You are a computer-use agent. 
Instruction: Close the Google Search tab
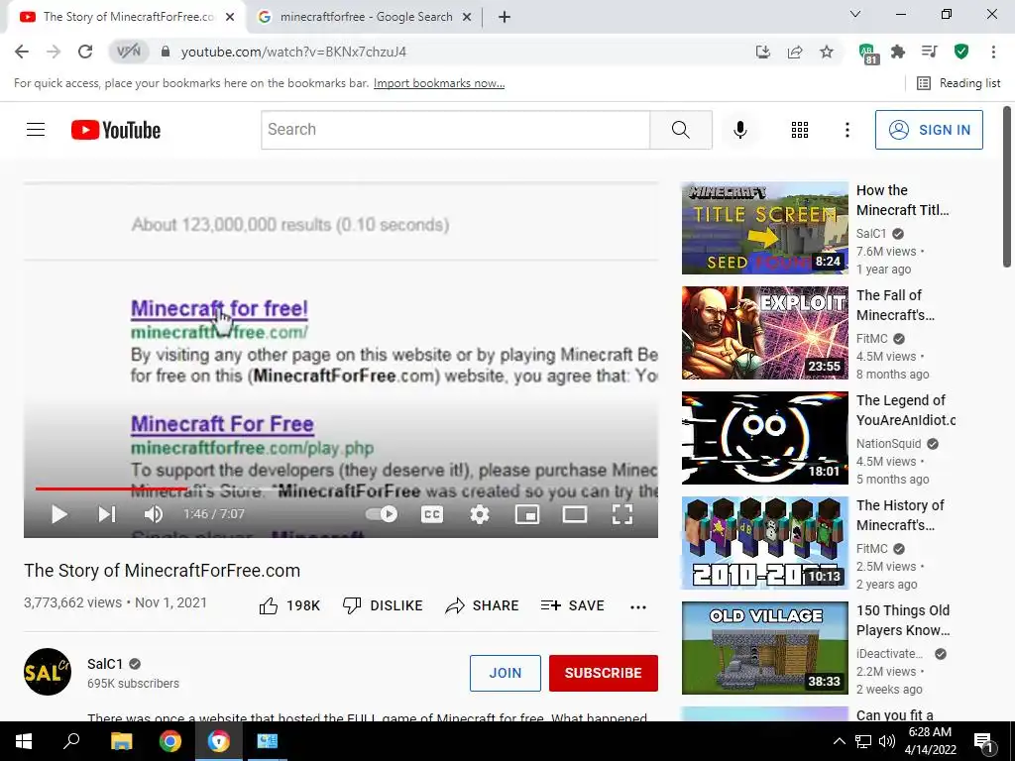467,17
